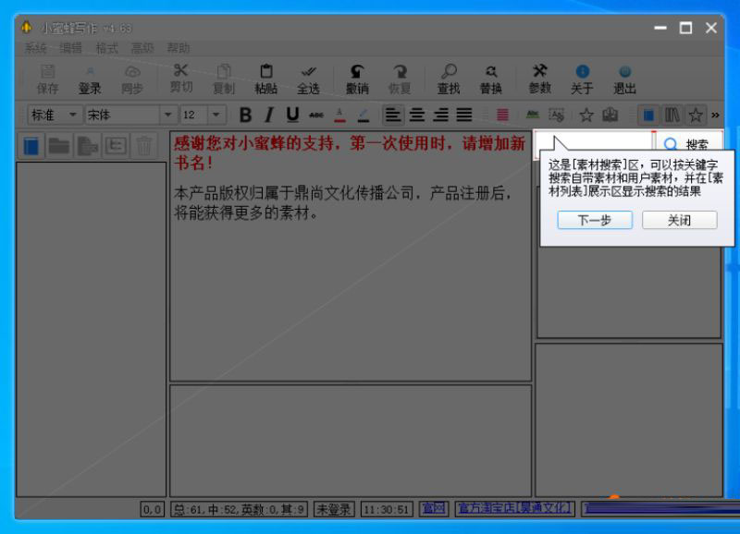Click the green ABC proofing icon
740x534 pixels.
coord(533,115)
